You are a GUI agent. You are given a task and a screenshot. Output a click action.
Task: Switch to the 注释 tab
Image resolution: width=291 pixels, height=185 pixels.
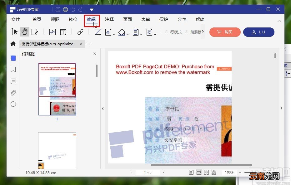[109, 19]
